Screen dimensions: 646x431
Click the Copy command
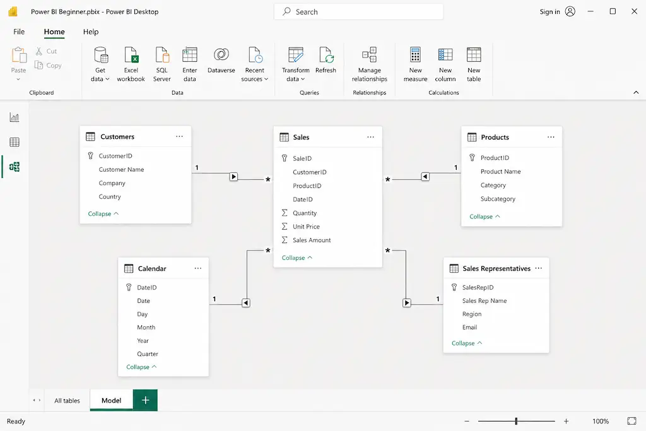[48, 65]
